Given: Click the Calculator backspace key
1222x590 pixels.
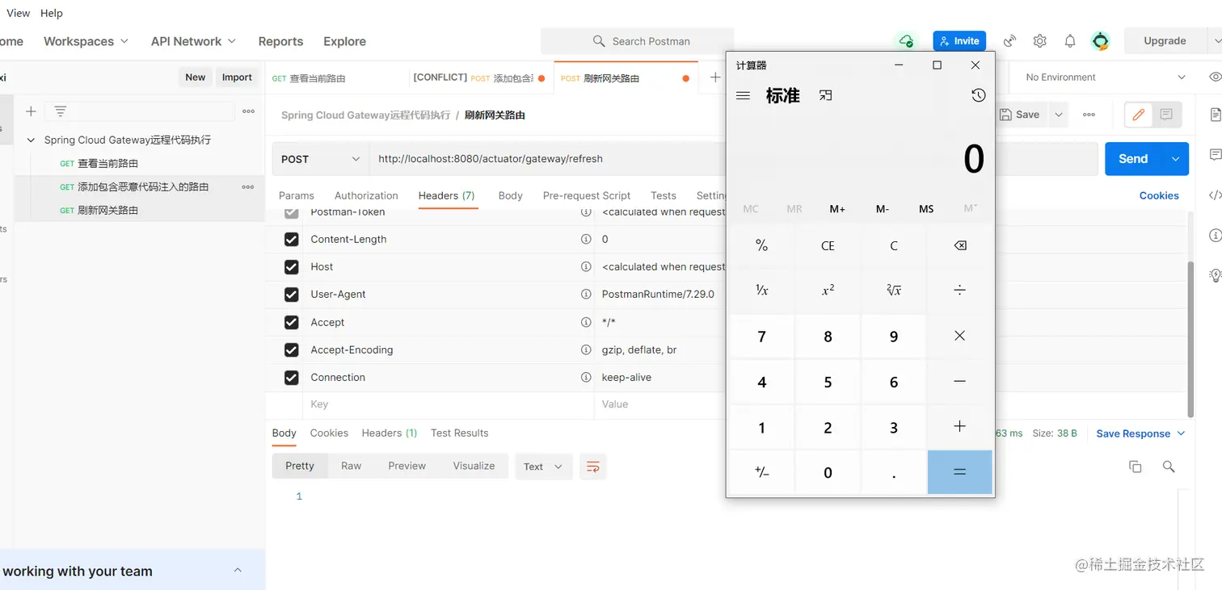Looking at the screenshot, I should (x=959, y=245).
